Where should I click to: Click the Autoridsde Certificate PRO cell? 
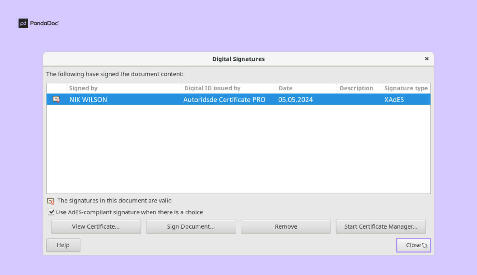click(x=224, y=100)
